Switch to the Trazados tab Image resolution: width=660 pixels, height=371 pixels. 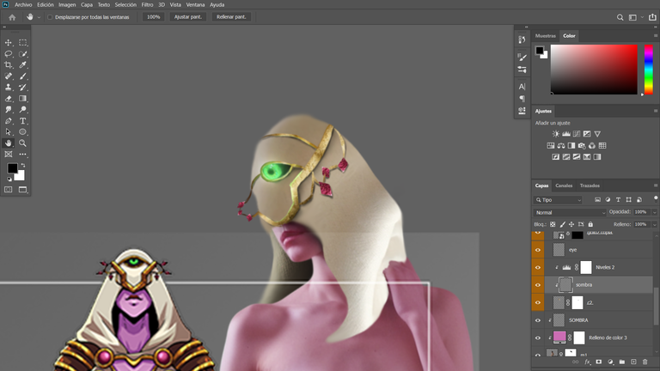pyautogui.click(x=590, y=185)
